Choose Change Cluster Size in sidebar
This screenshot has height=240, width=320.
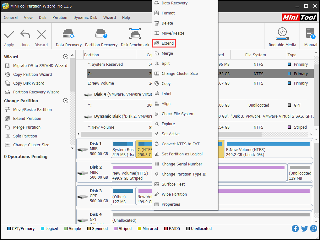tap(27, 145)
